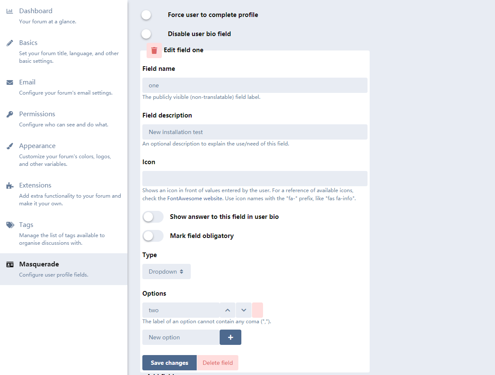Screen dimensions: 495x375
Task: Click the Tags icon in sidebar
Action: pyautogui.click(x=10, y=225)
